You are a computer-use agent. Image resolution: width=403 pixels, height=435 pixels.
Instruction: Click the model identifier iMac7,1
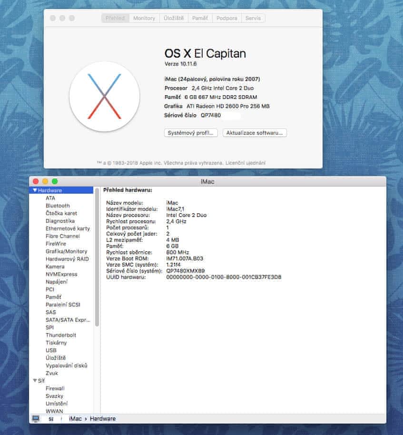[175, 209]
